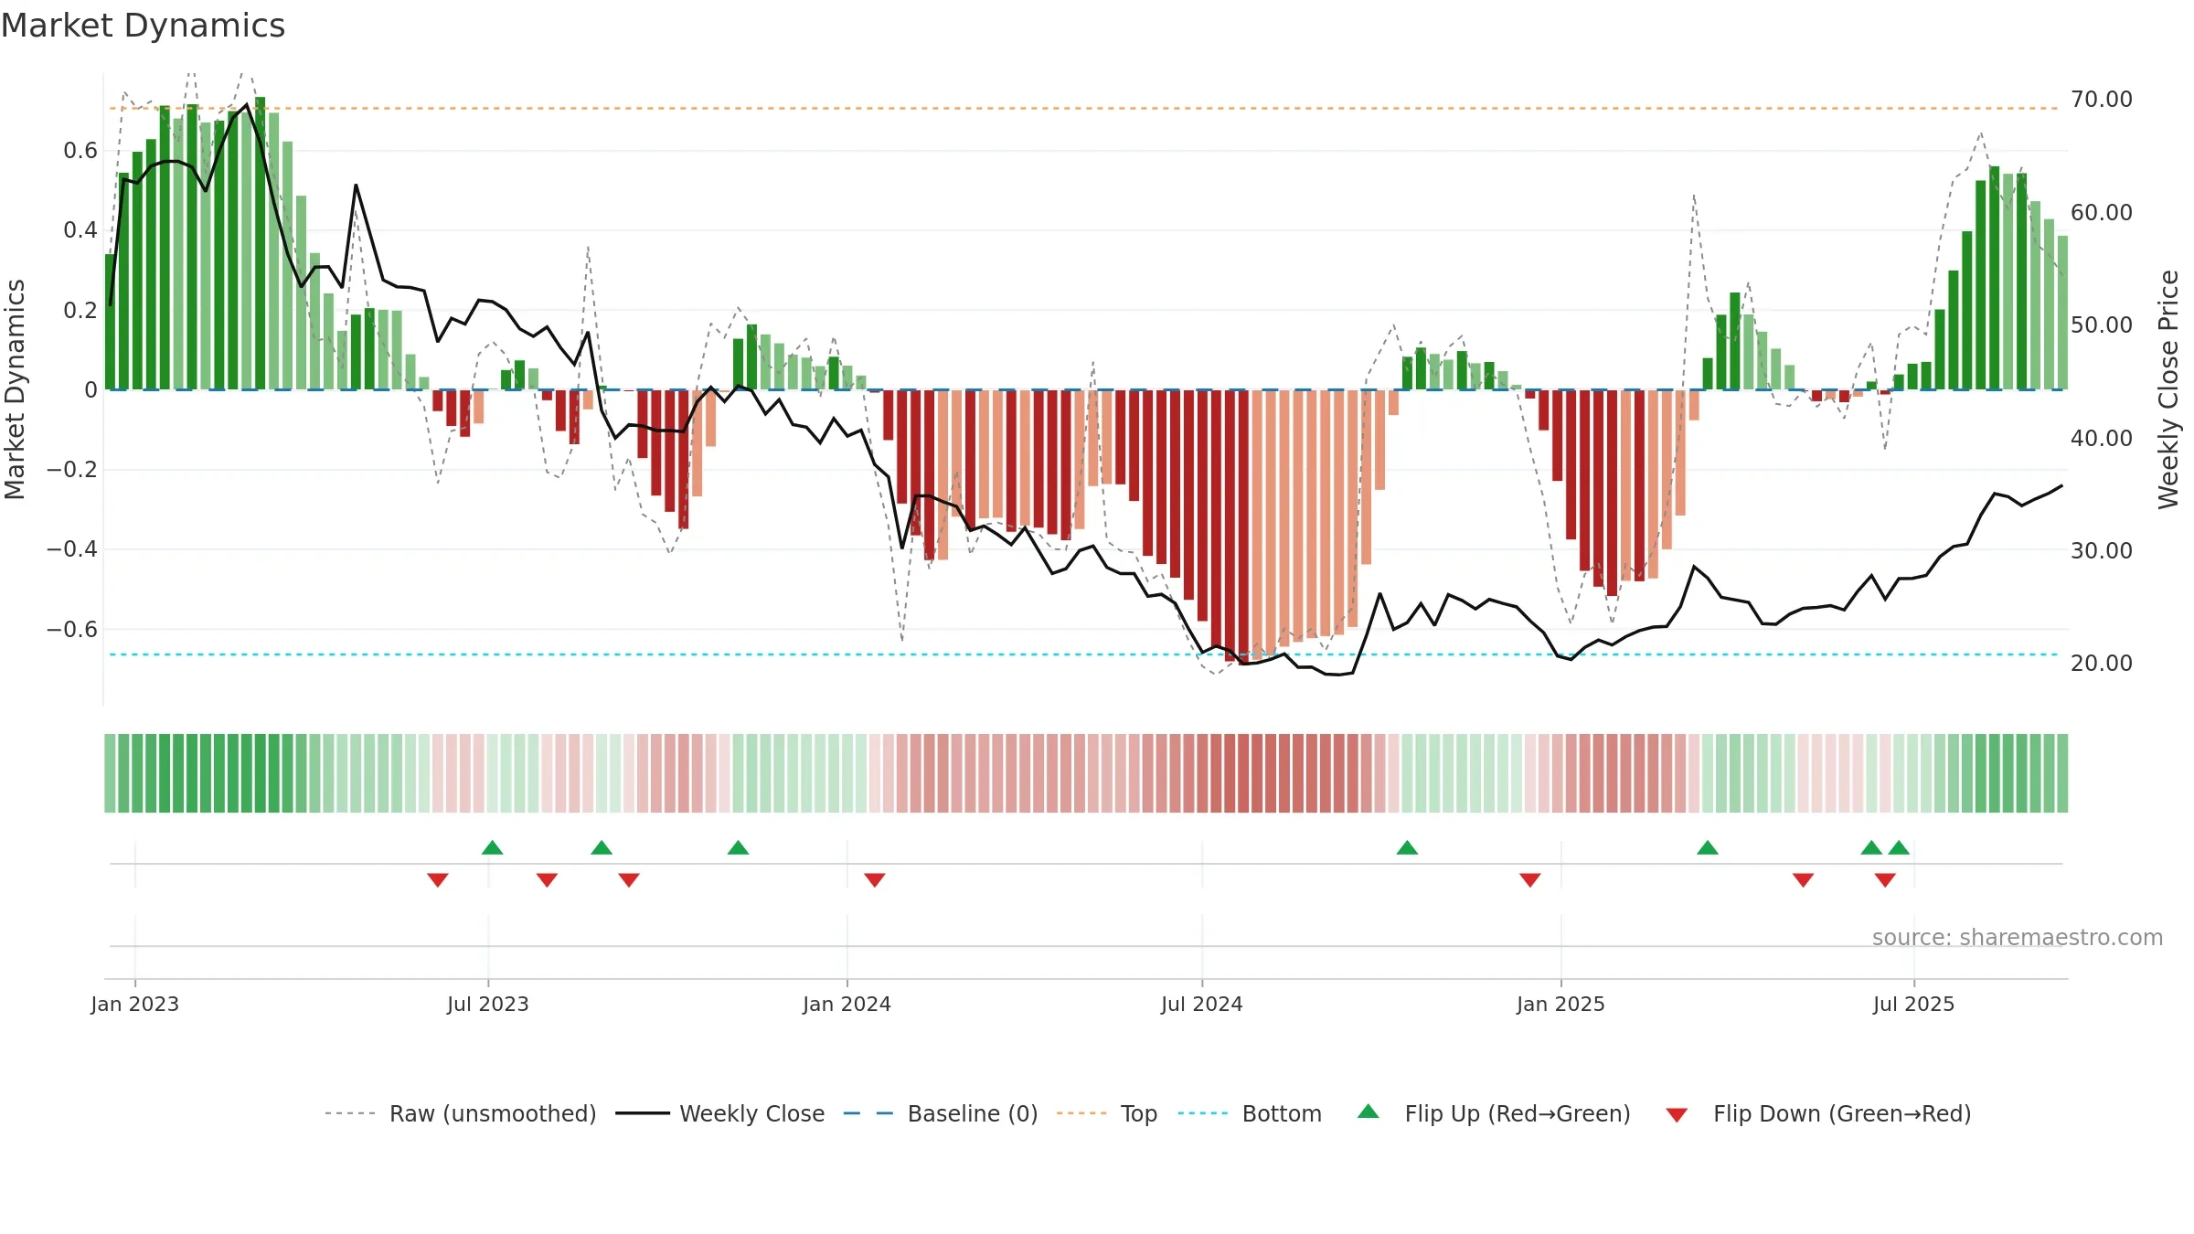This screenshot has width=2194, height=1234.
Task: Click the −0.6 left axis tick
Action: click(72, 629)
